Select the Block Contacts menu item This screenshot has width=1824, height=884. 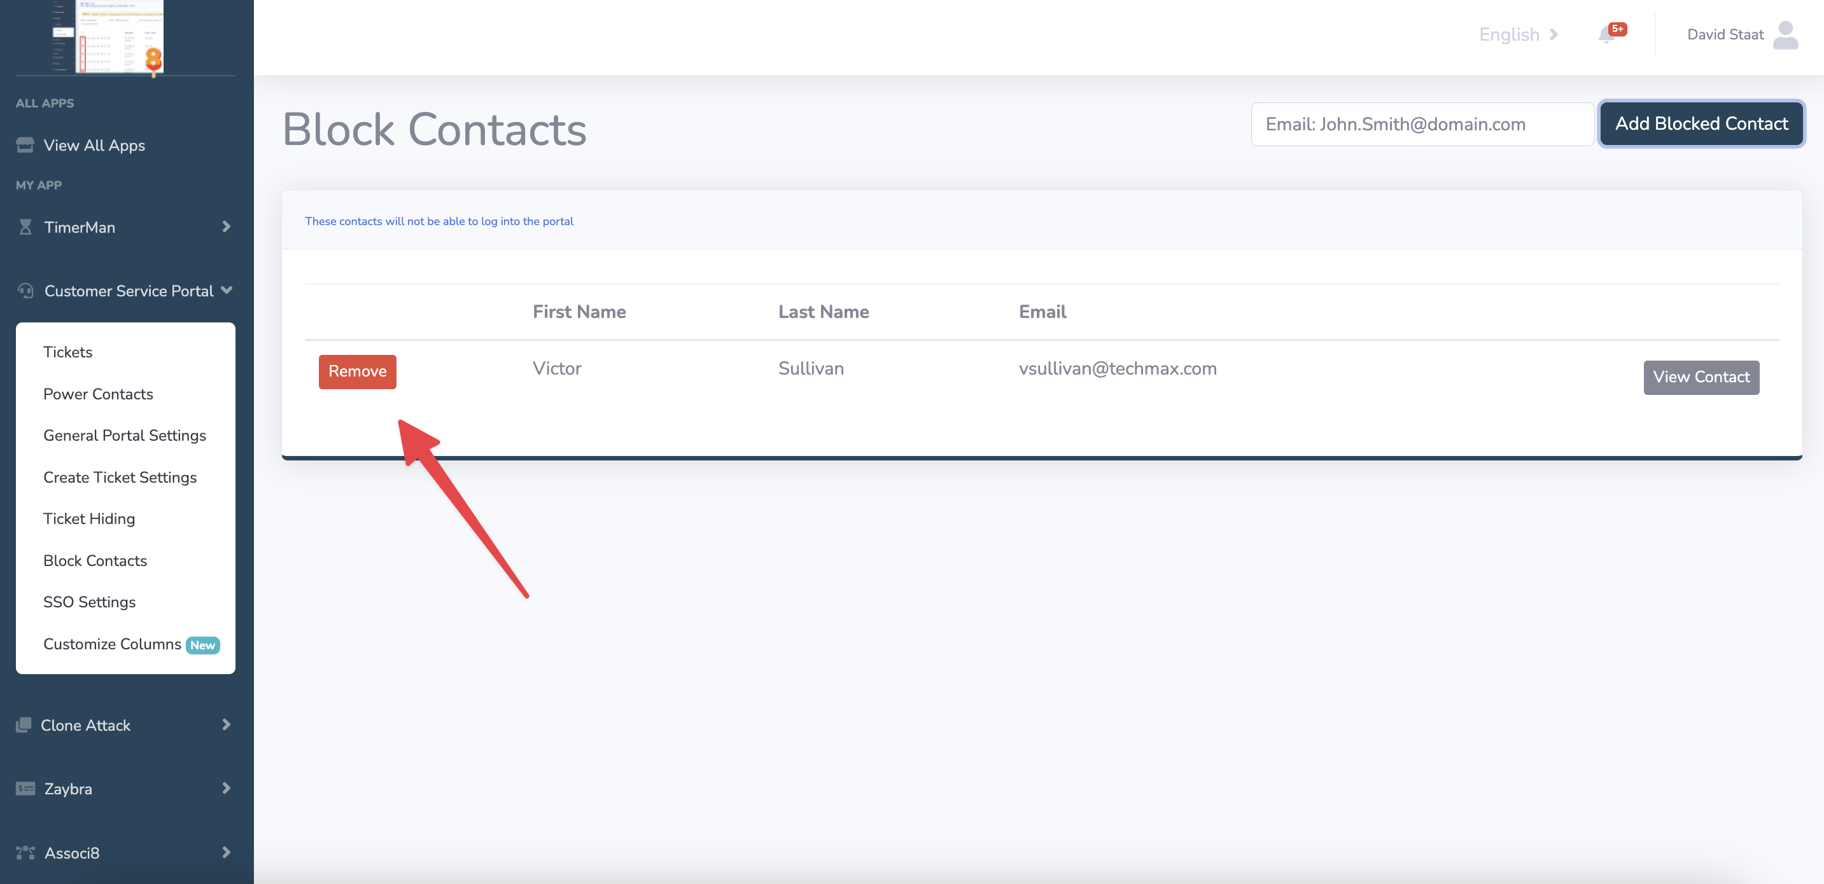(94, 560)
